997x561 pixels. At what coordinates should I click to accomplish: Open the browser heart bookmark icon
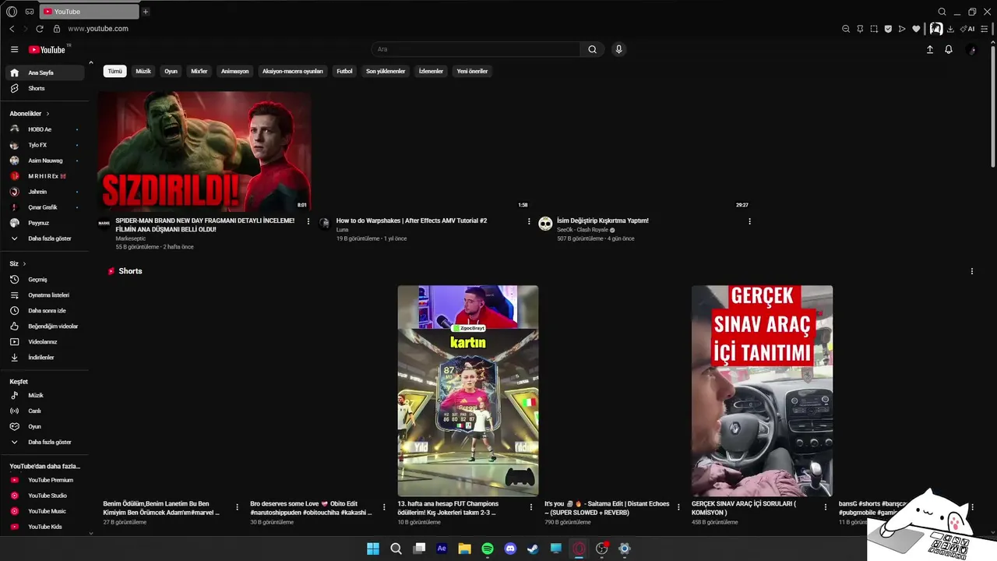tap(916, 29)
